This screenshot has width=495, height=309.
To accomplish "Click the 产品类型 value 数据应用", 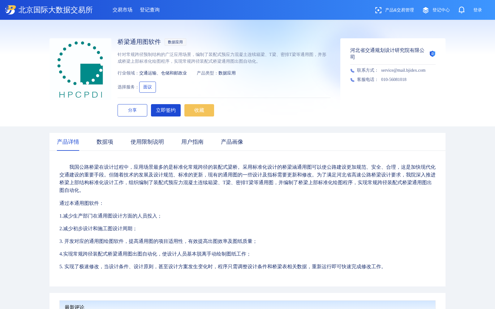I will coord(227,73).
